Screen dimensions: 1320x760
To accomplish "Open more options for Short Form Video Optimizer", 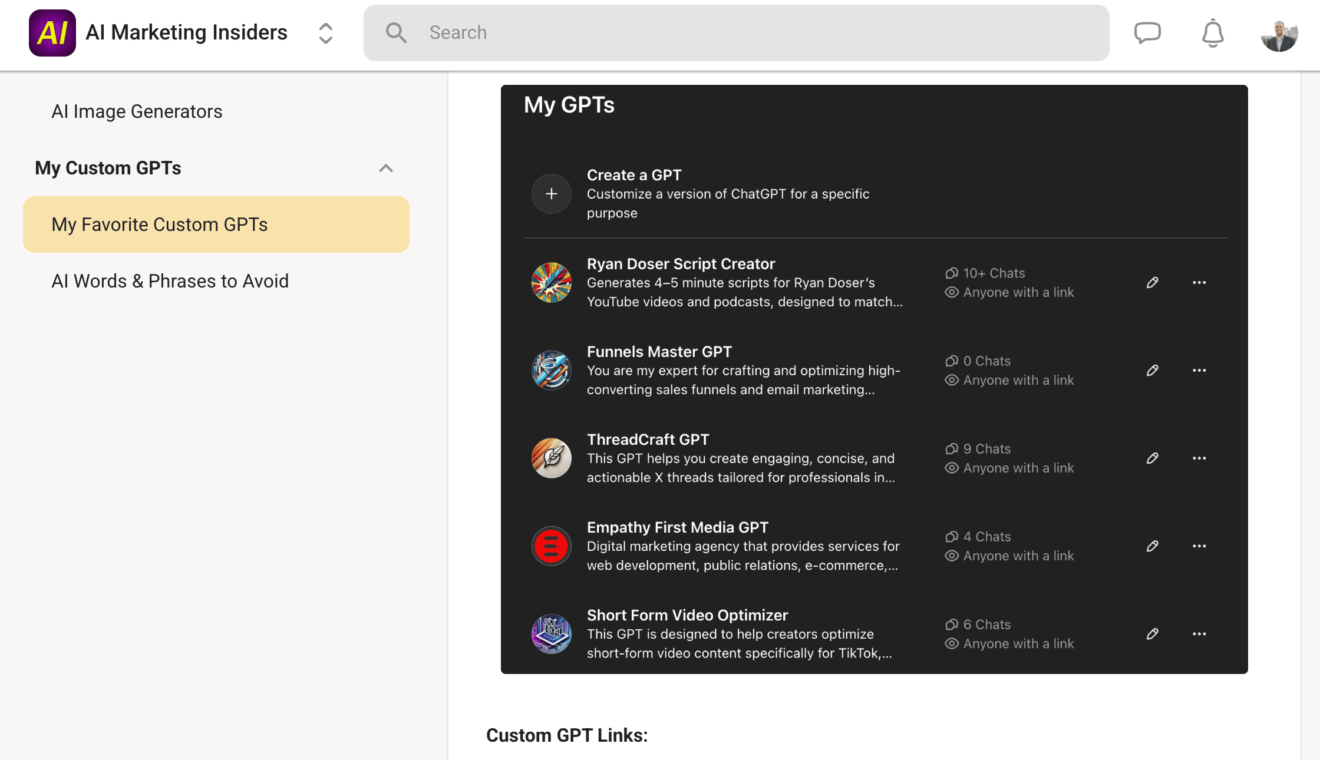I will 1199,634.
